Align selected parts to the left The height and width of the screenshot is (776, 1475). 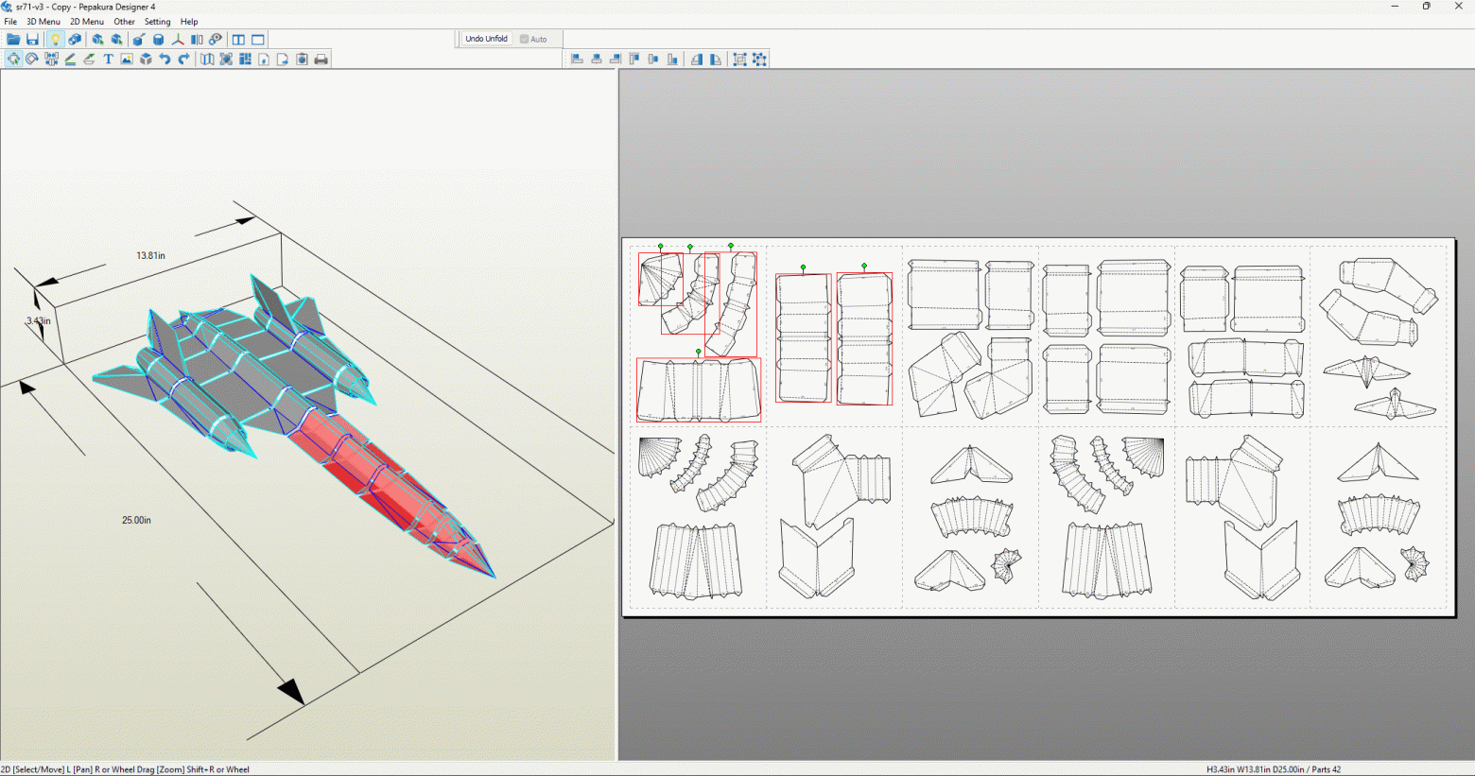[578, 59]
